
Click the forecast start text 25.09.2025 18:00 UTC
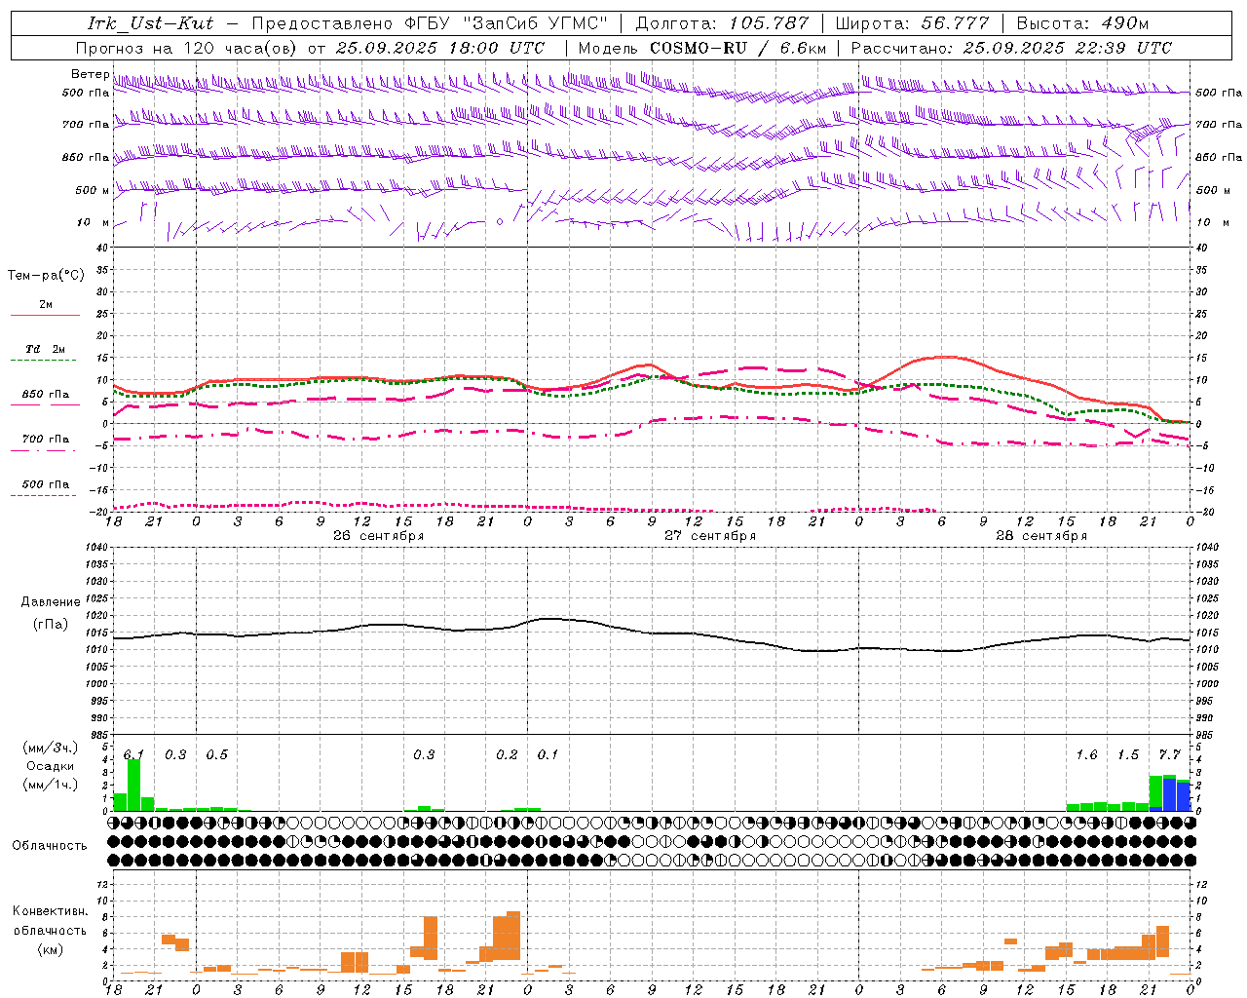(x=440, y=48)
